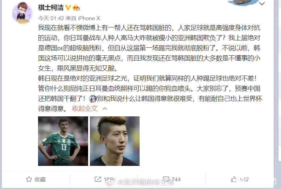This screenshot has height=189, width=281.
Task: Click the comment bubble icon
Action: pyautogui.click(x=166, y=179)
